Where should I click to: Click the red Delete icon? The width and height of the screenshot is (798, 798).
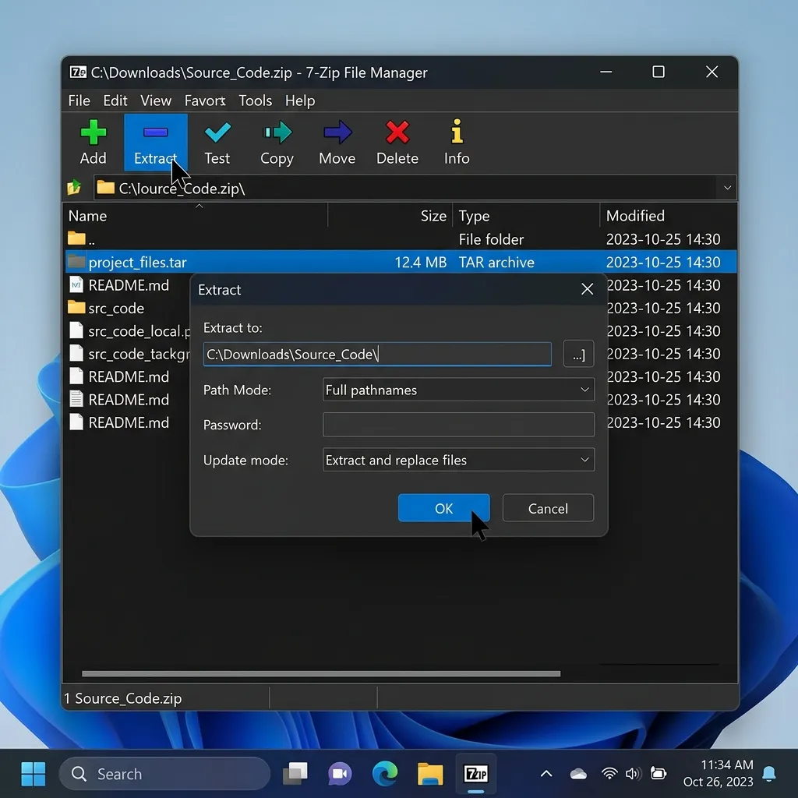[x=397, y=132]
